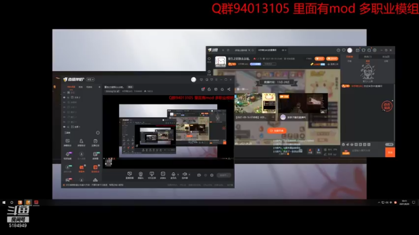Click the checkmark task toolbox icon in top row
Screen dimensions: 419x235
pyautogui.click(x=95, y=141)
